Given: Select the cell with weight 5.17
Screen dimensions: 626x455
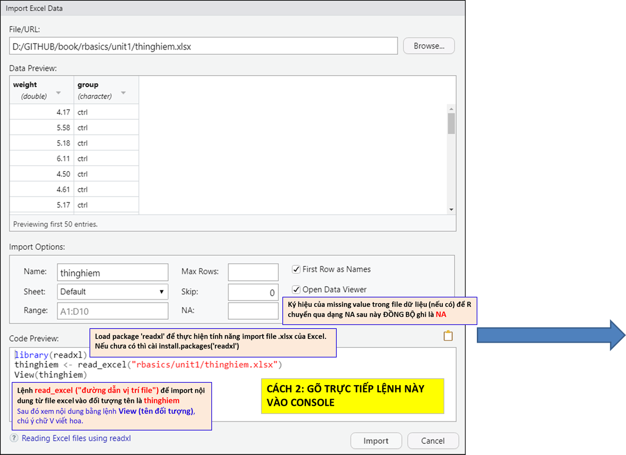Looking at the screenshot, I should [42, 205].
